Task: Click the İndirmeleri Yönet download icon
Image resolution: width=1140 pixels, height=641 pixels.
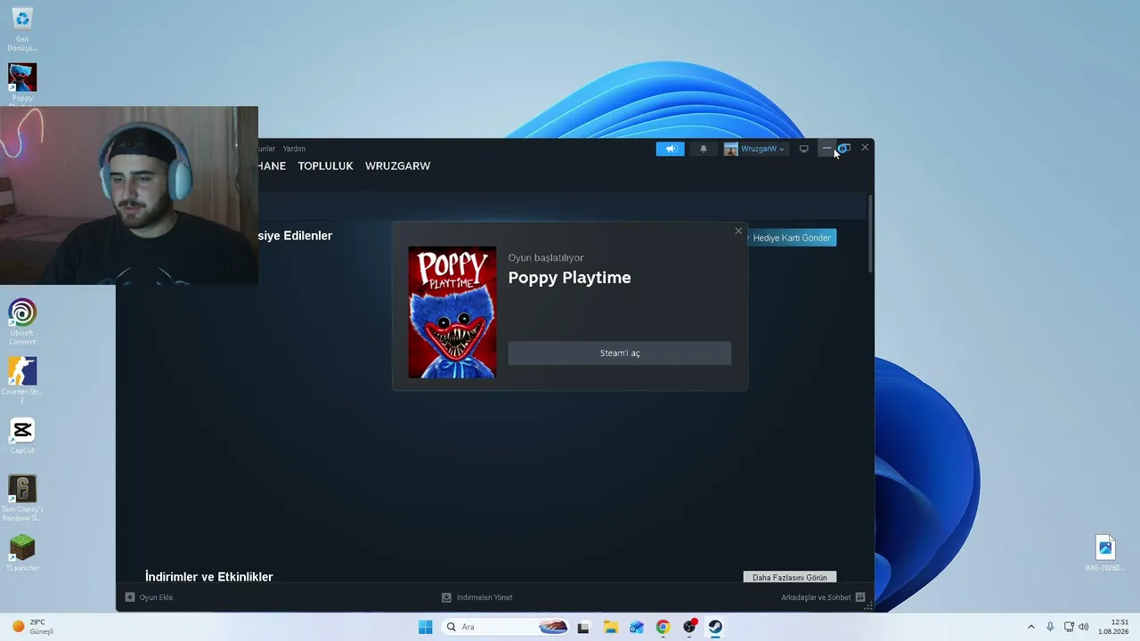Action: (447, 597)
